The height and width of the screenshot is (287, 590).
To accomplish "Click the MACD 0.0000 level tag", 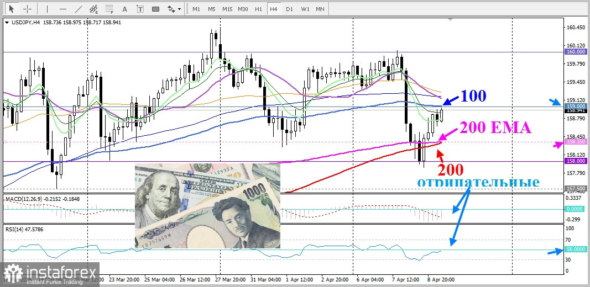I will [x=575, y=209].
